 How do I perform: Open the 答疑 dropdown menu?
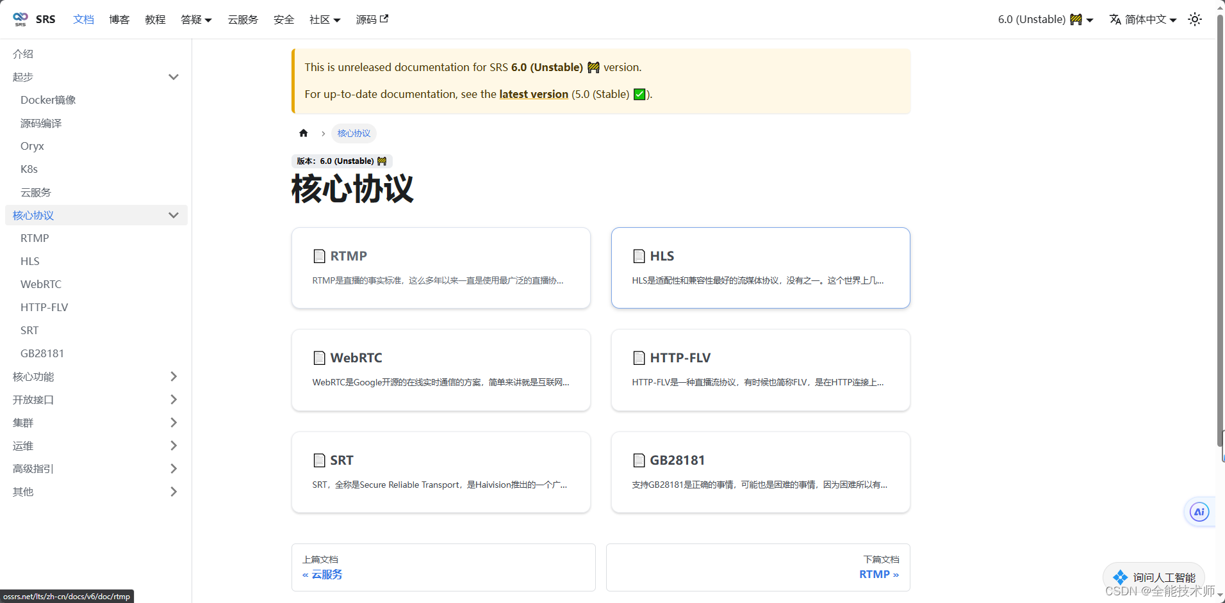(x=196, y=19)
